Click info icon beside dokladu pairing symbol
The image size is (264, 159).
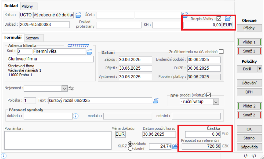[x=76, y=116]
